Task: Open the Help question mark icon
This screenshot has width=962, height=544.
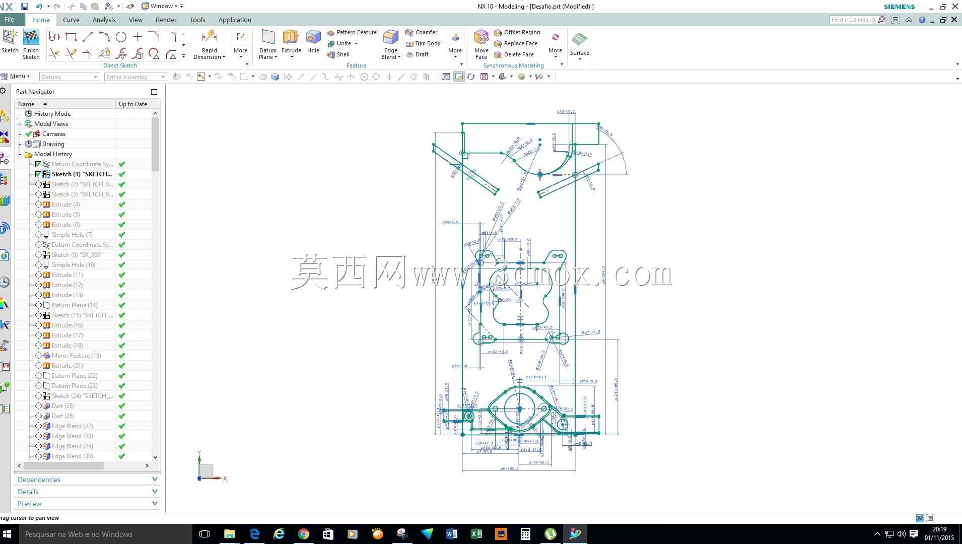Action: tap(922, 20)
